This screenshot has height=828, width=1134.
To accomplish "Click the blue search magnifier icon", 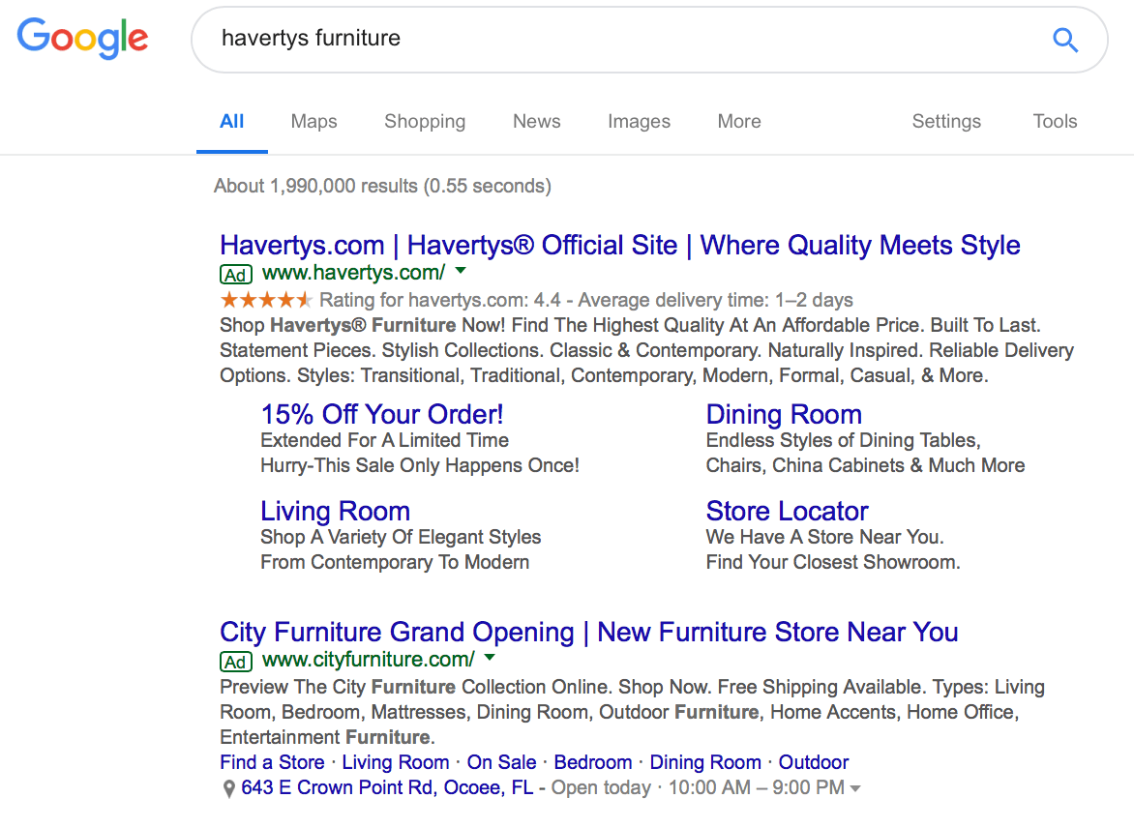I will pyautogui.click(x=1064, y=40).
